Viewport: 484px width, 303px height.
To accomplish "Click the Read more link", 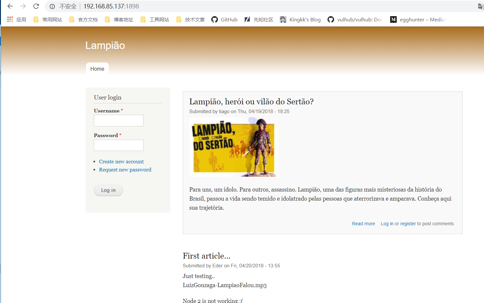I will point(363,224).
